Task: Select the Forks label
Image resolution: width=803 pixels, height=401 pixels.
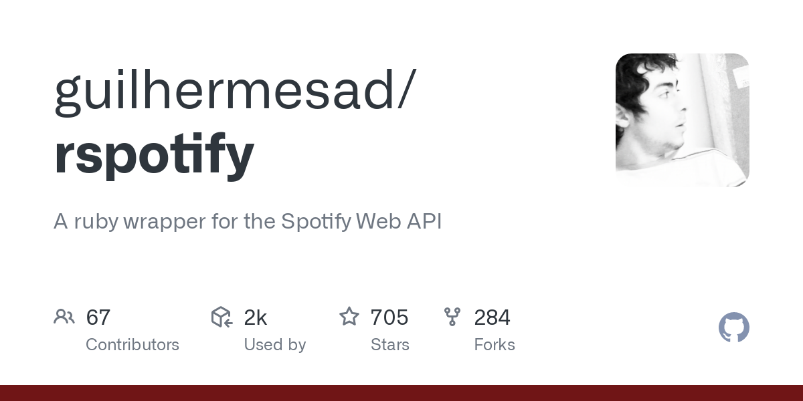Action: (495, 345)
